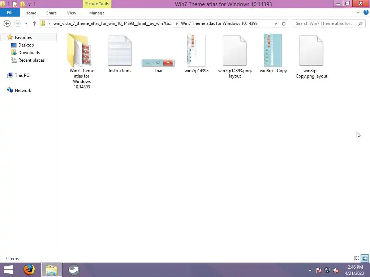
Task: Click the network tray icon
Action: click(x=327, y=270)
